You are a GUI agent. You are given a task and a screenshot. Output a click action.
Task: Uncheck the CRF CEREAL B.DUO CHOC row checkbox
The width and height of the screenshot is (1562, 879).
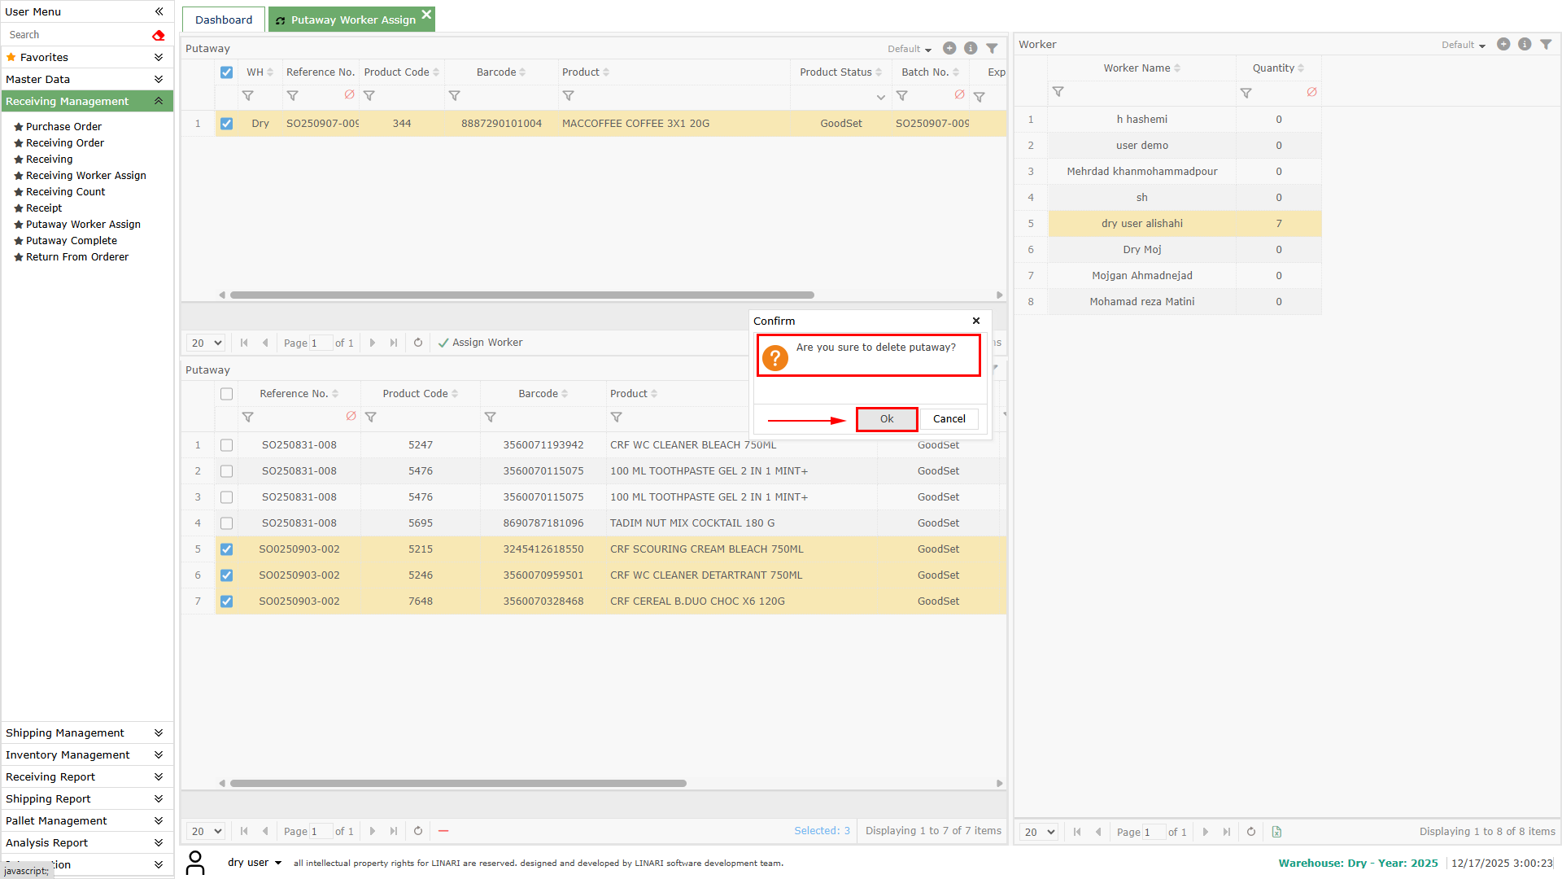click(226, 601)
